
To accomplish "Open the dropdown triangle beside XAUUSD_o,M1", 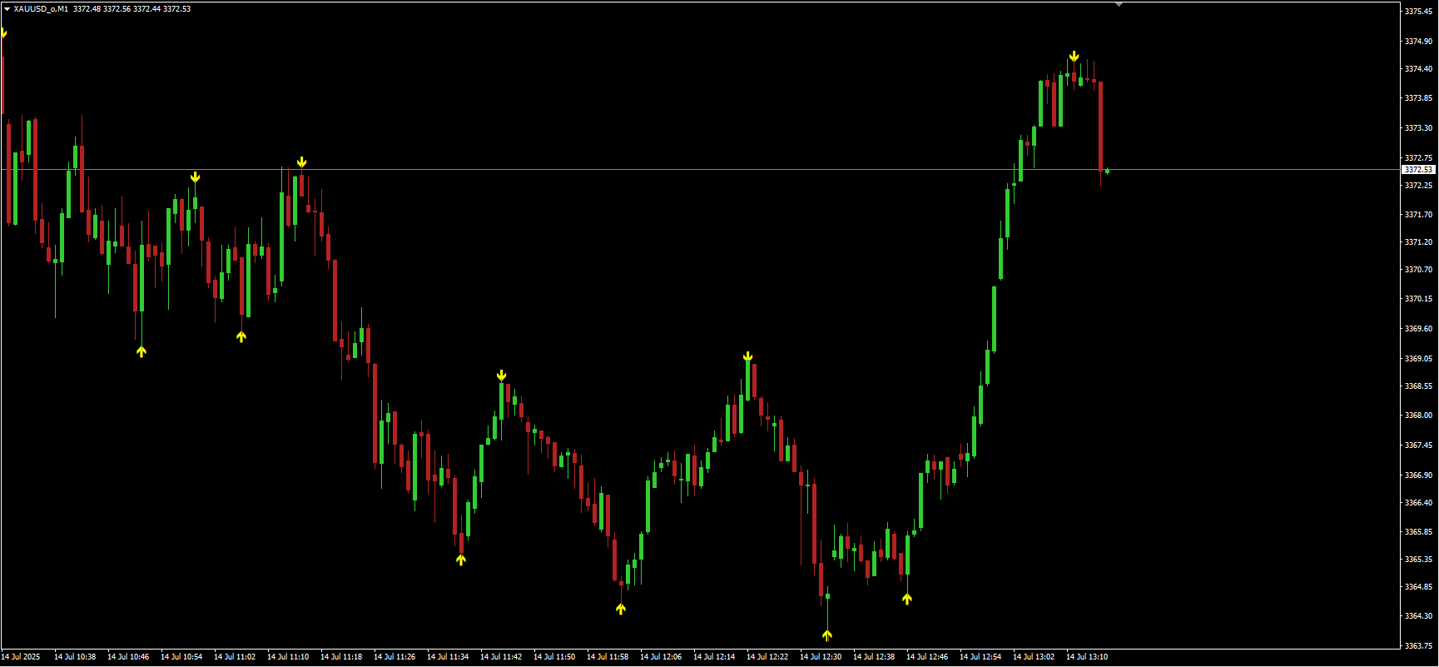I will click(7, 9).
